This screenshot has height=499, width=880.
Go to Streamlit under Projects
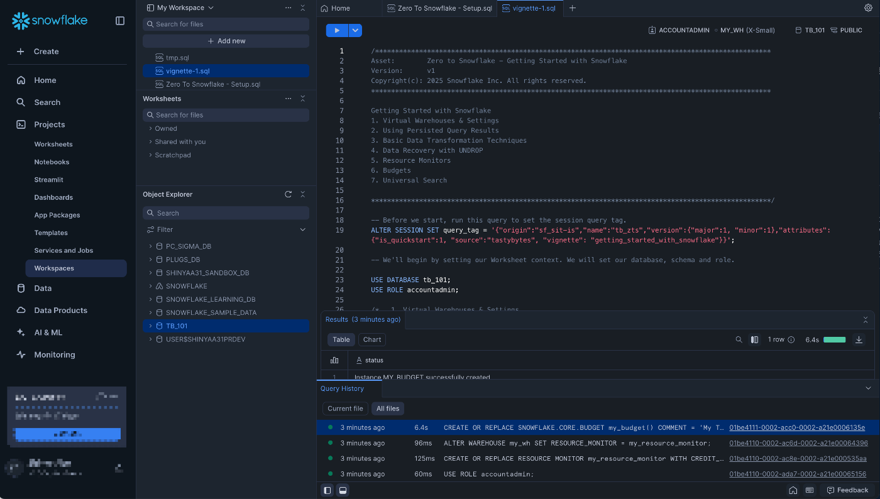[x=48, y=180]
